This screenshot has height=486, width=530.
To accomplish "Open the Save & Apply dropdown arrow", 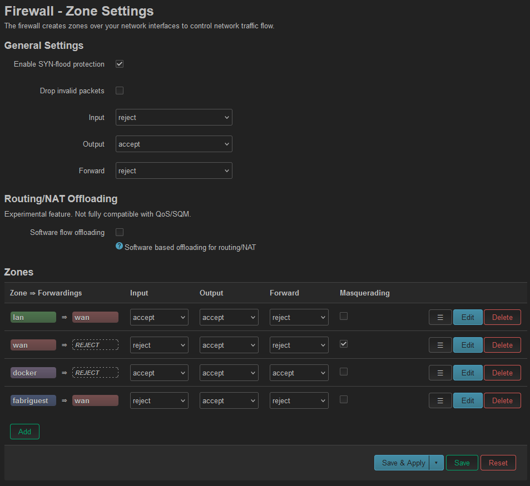I will [437, 463].
